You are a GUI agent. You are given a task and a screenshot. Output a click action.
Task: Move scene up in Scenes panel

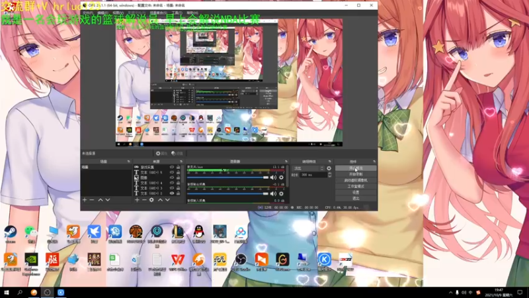click(101, 200)
